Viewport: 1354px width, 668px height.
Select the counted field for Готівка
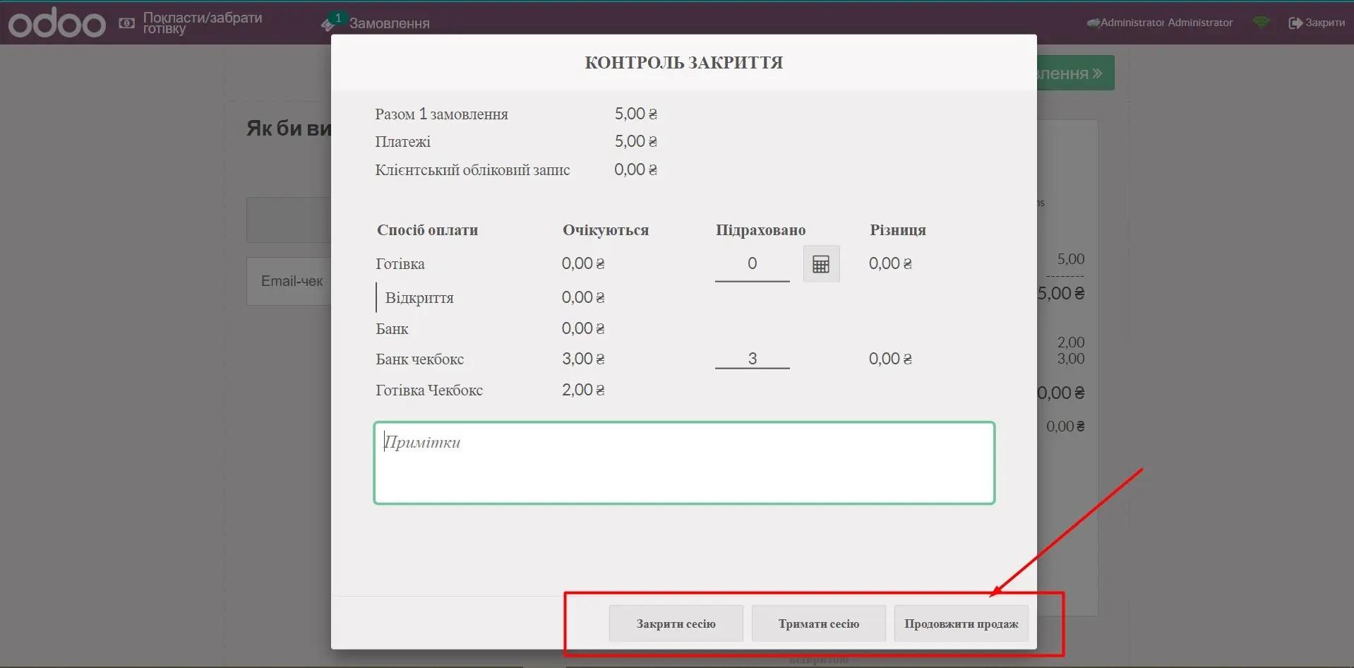(752, 264)
